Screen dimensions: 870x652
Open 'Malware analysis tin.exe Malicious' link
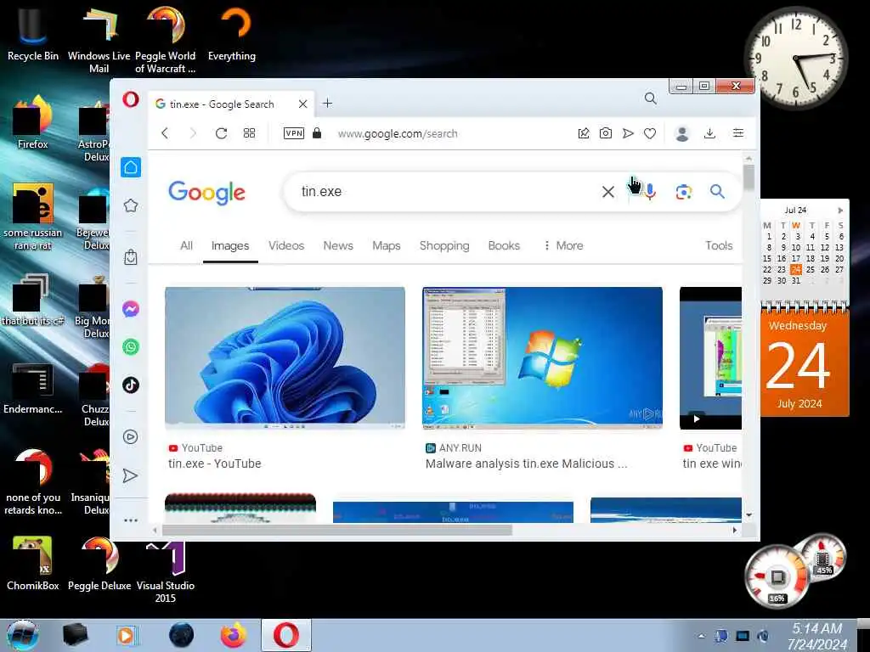pos(526,464)
